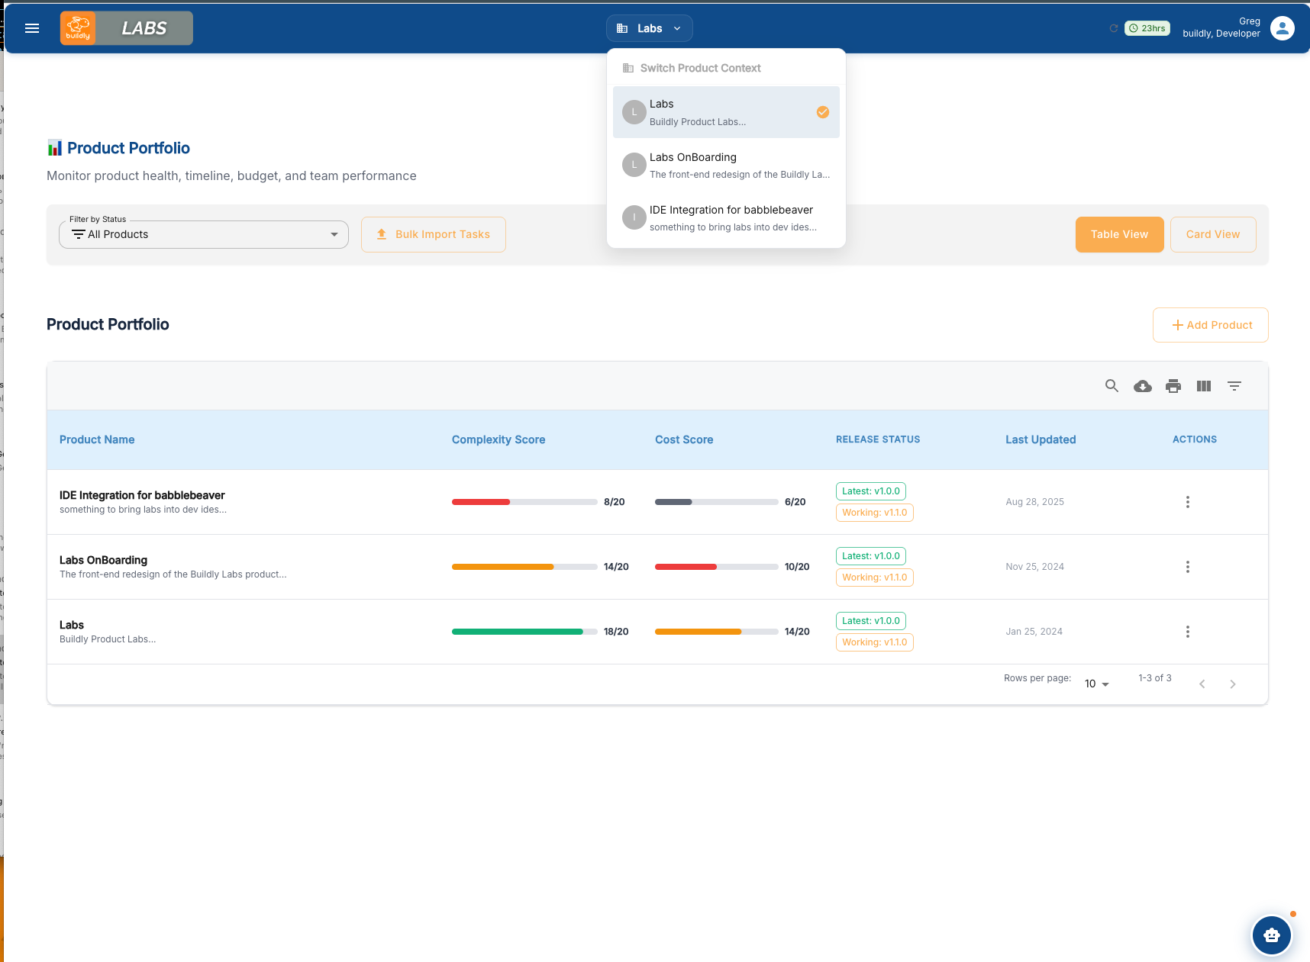Choose Labs OnBoarding from context menu
This screenshot has height=962, width=1310.
tap(725, 165)
